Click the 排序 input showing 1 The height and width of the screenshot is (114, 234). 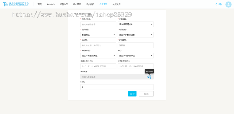[x=117, y=87]
